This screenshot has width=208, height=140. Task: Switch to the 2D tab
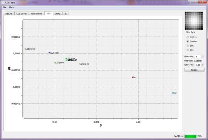click(x=65, y=13)
